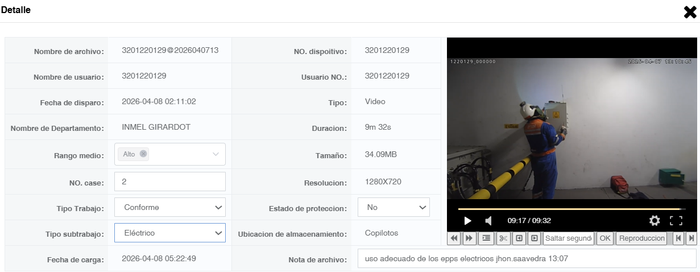
Task: Click the Duracion label
Action: 329,129
